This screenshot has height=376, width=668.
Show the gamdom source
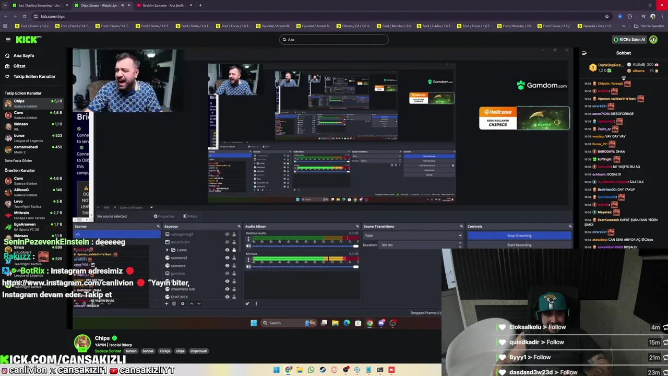click(x=227, y=274)
